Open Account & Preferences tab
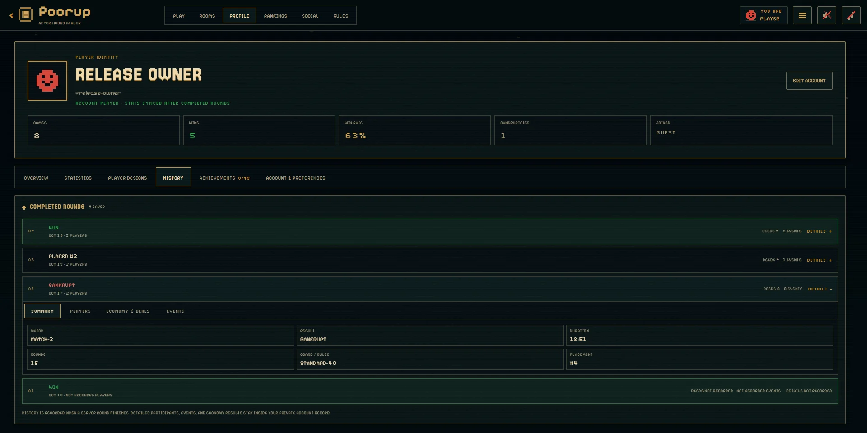Image resolution: width=867 pixels, height=433 pixels. 296,178
